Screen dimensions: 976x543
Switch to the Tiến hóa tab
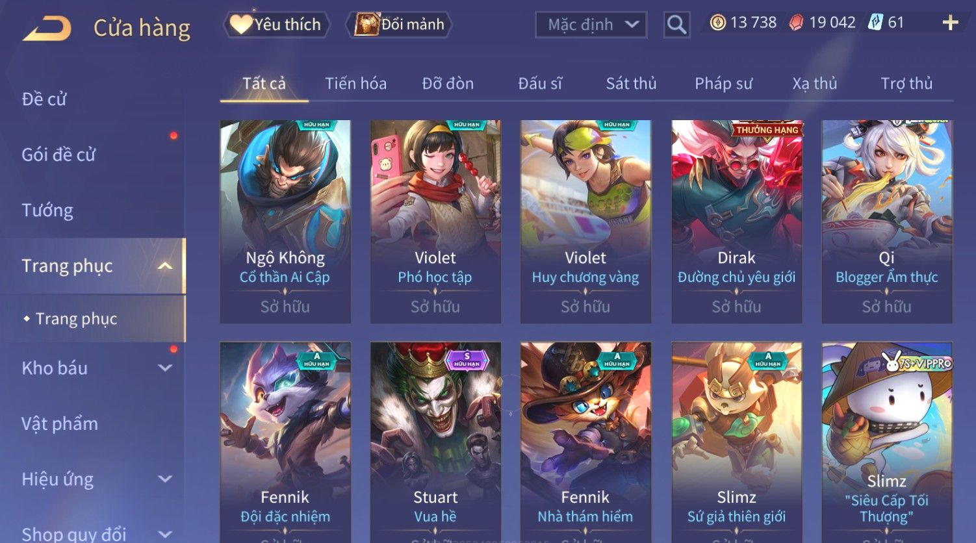355,83
